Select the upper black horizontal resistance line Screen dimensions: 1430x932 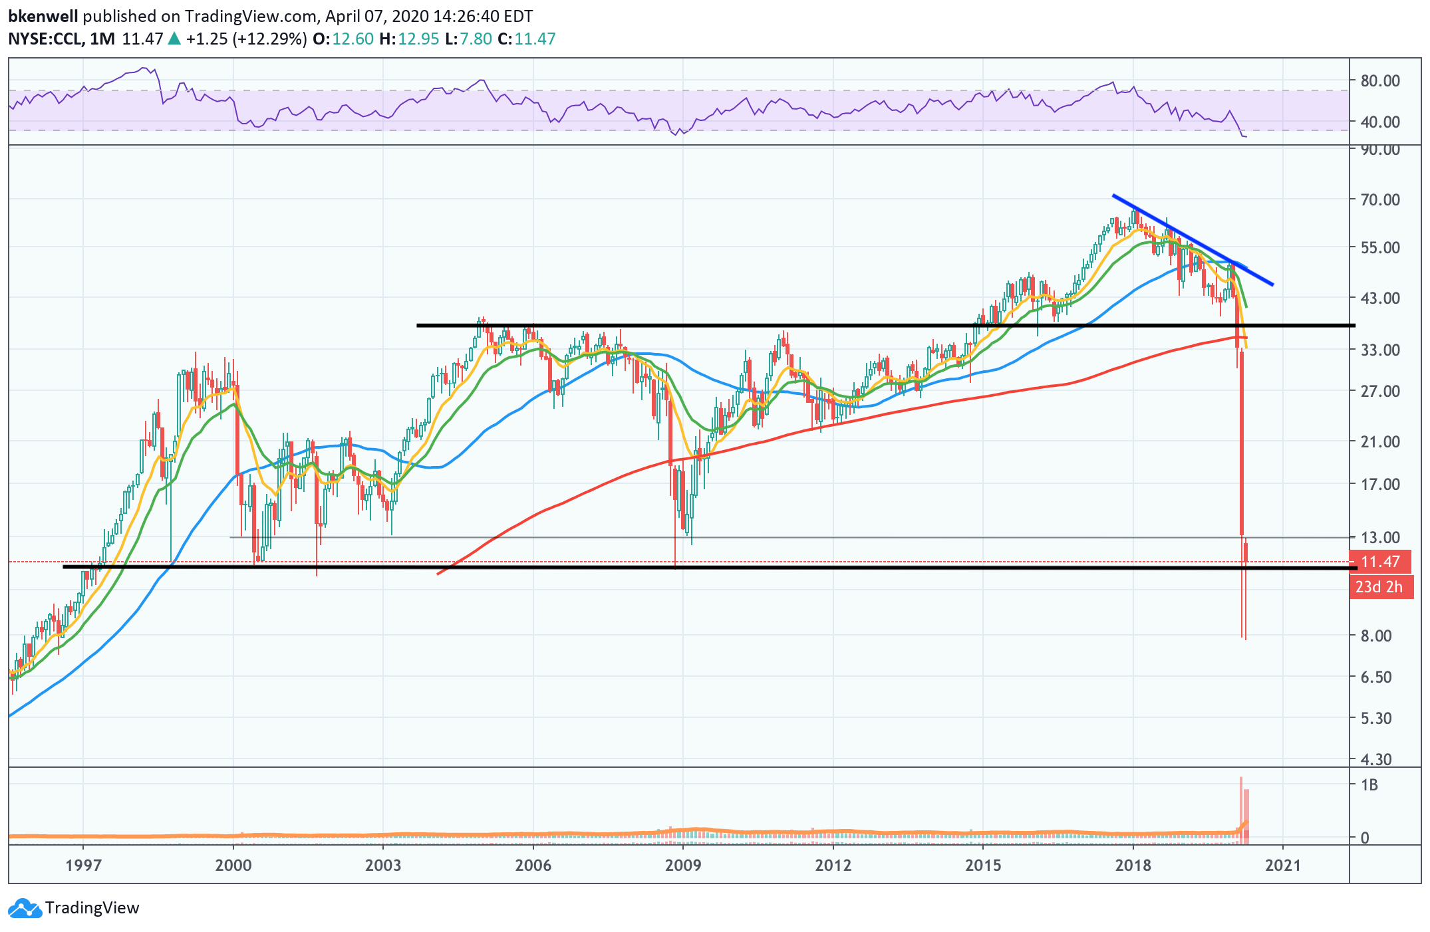click(x=732, y=325)
